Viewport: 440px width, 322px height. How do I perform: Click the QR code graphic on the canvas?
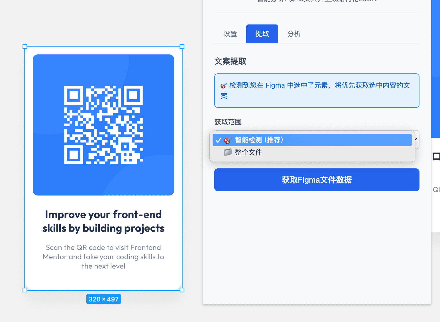103,125
